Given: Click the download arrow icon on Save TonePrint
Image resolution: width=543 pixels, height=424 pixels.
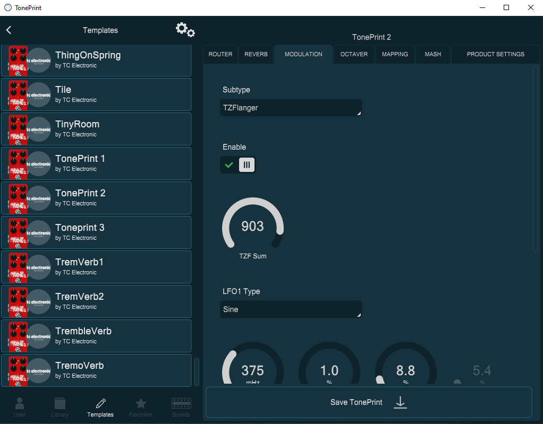Looking at the screenshot, I should pos(400,402).
